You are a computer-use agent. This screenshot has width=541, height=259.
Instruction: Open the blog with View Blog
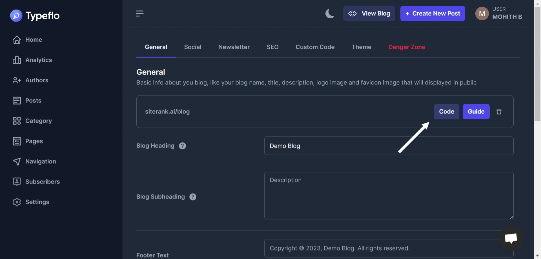(369, 13)
